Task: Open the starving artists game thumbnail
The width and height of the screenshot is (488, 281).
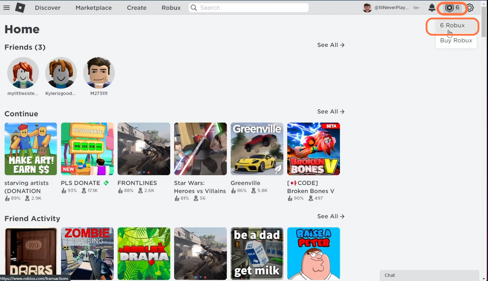Action: [31, 149]
